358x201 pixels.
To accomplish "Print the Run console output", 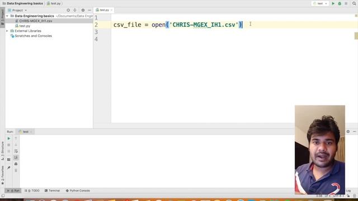I will point(16,164).
